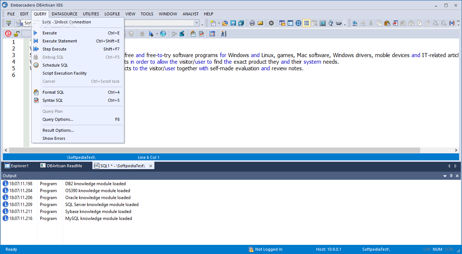Click the red 'e' Embarcadero icon
The width and height of the screenshot is (462, 254).
8,34
